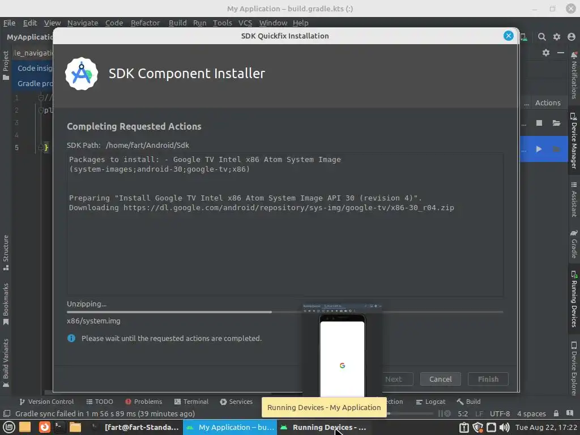580x435 pixels.
Task: Open the volume control in system tray
Action: [505, 427]
